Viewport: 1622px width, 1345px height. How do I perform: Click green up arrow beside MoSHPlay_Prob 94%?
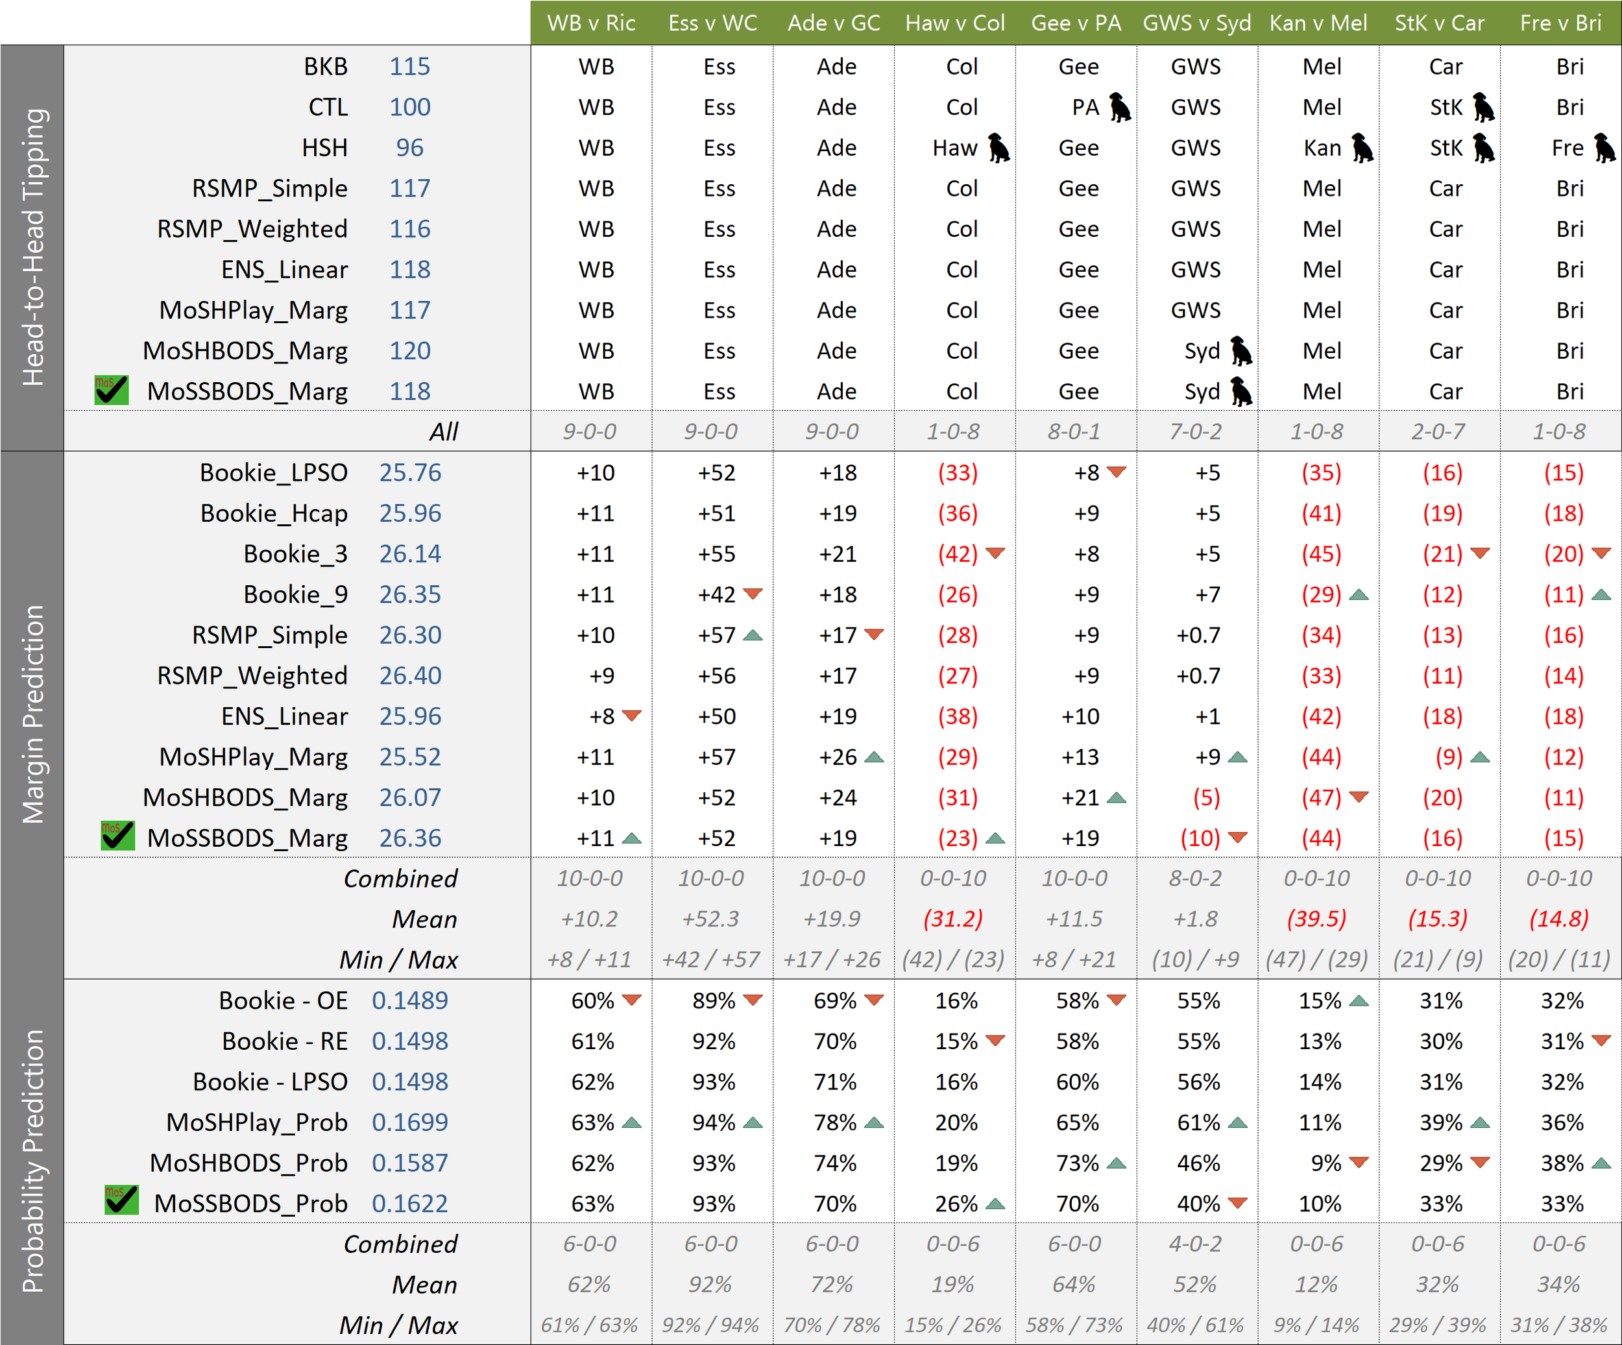(x=753, y=1122)
